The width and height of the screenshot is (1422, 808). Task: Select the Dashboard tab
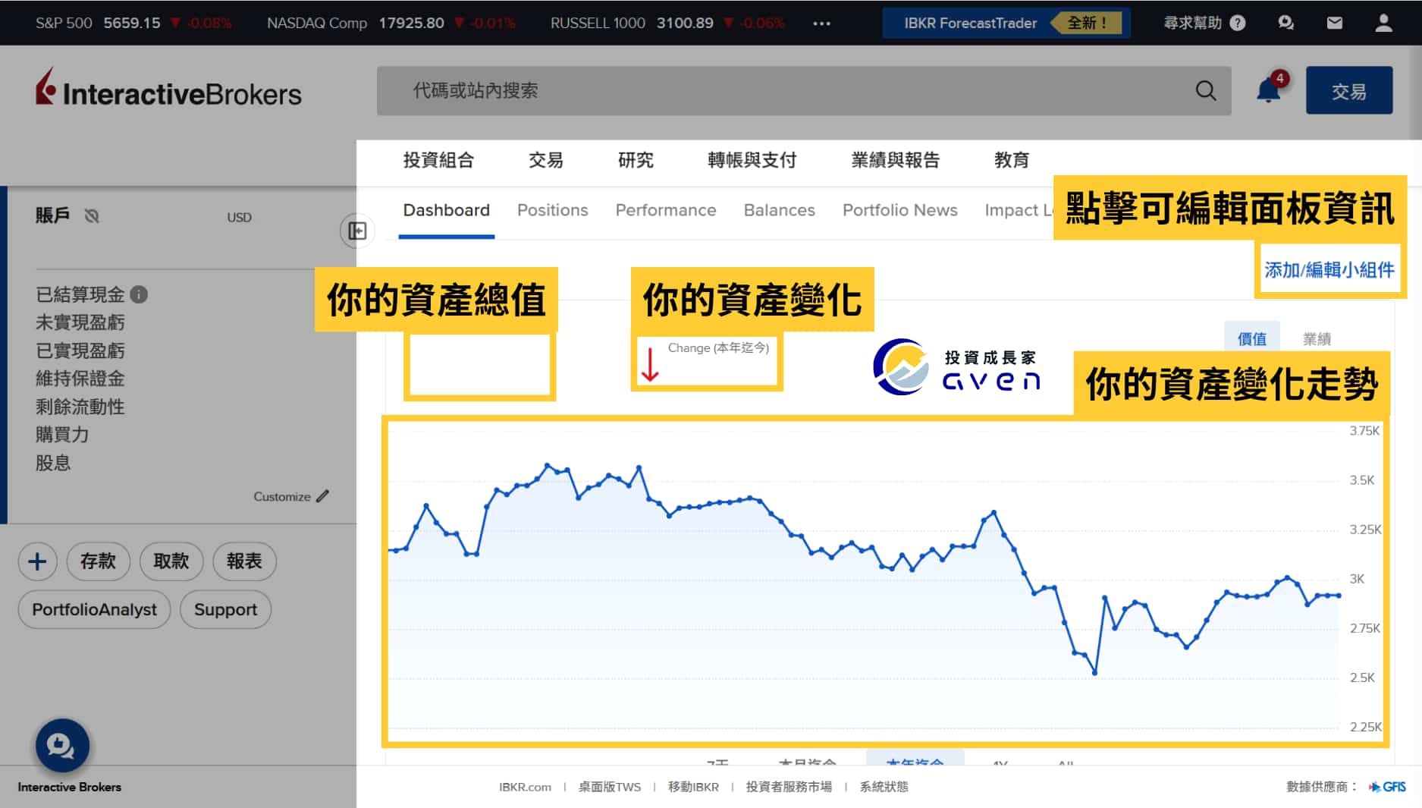446,210
